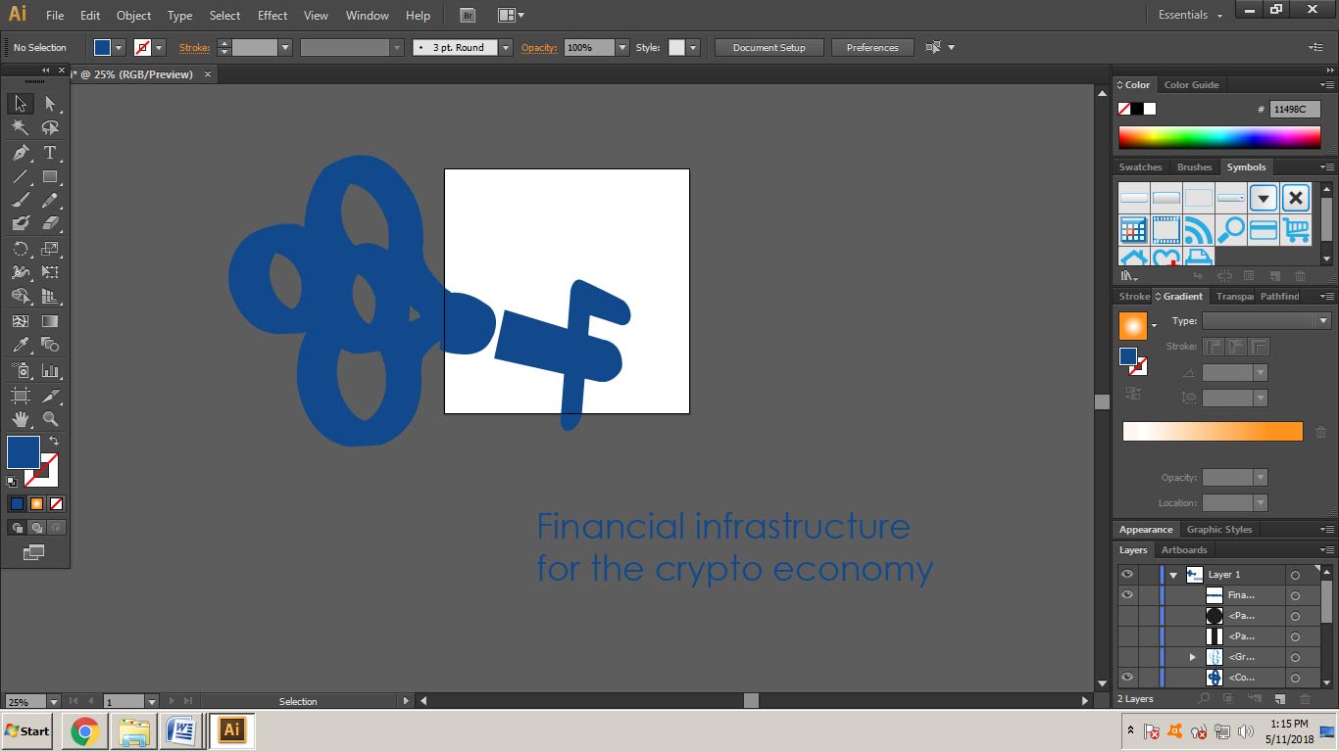Screen dimensions: 1339x752
Task: Click the Change Screen Mode button
Action: click(x=33, y=552)
